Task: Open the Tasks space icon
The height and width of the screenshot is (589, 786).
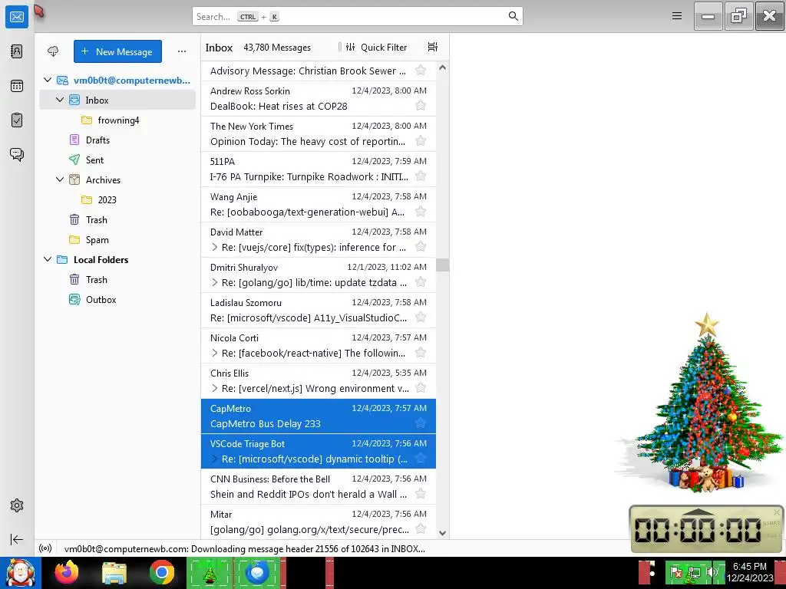Action: point(17,120)
